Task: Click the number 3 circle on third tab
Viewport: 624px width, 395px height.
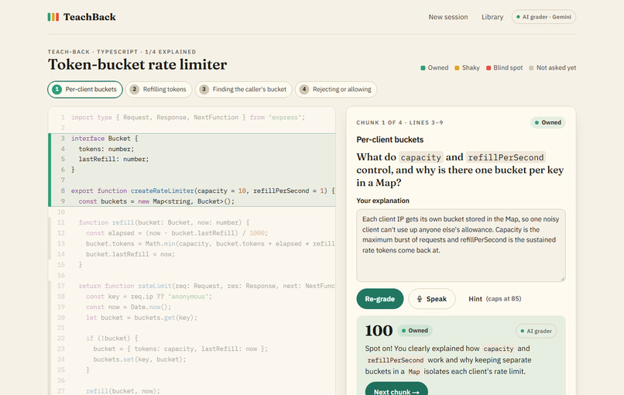Action: 204,89
